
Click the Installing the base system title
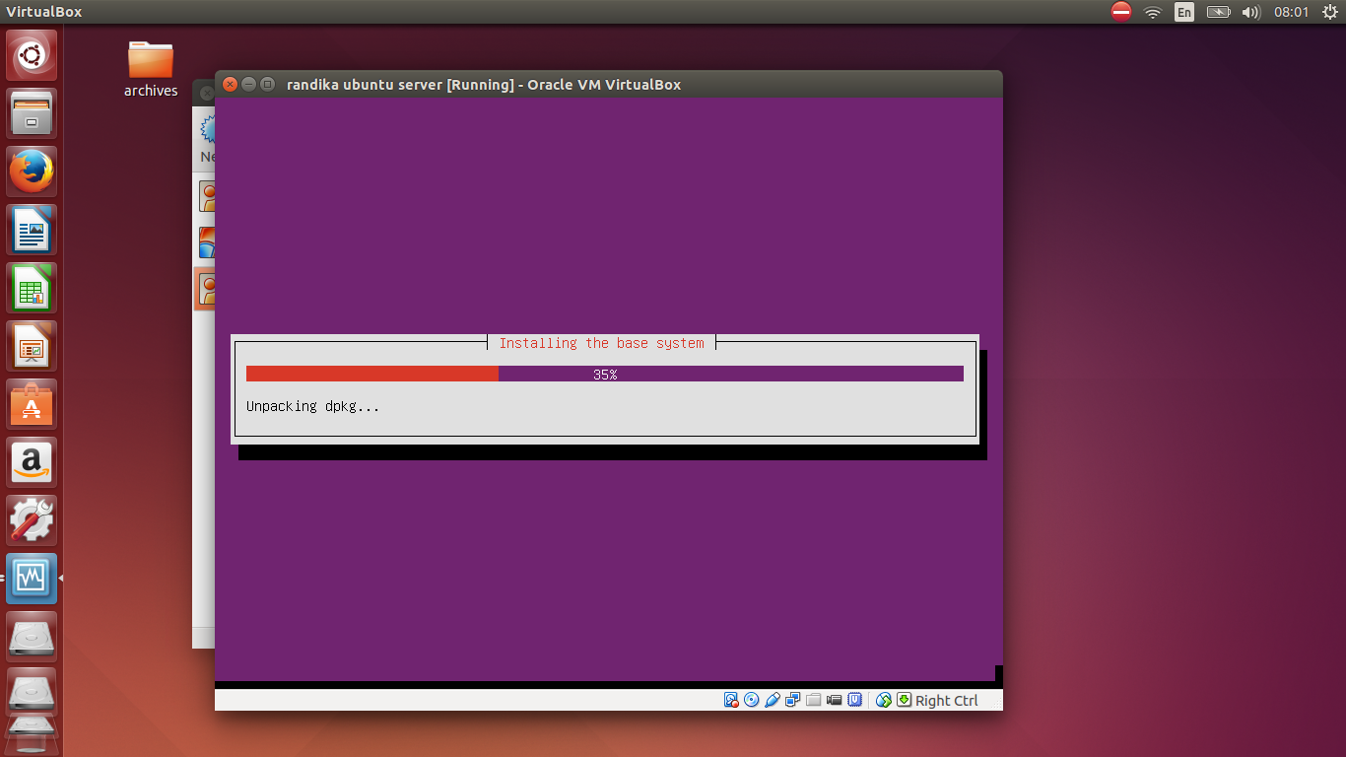click(x=601, y=343)
